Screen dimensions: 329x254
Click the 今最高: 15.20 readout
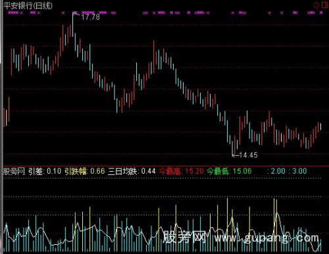[181, 171]
